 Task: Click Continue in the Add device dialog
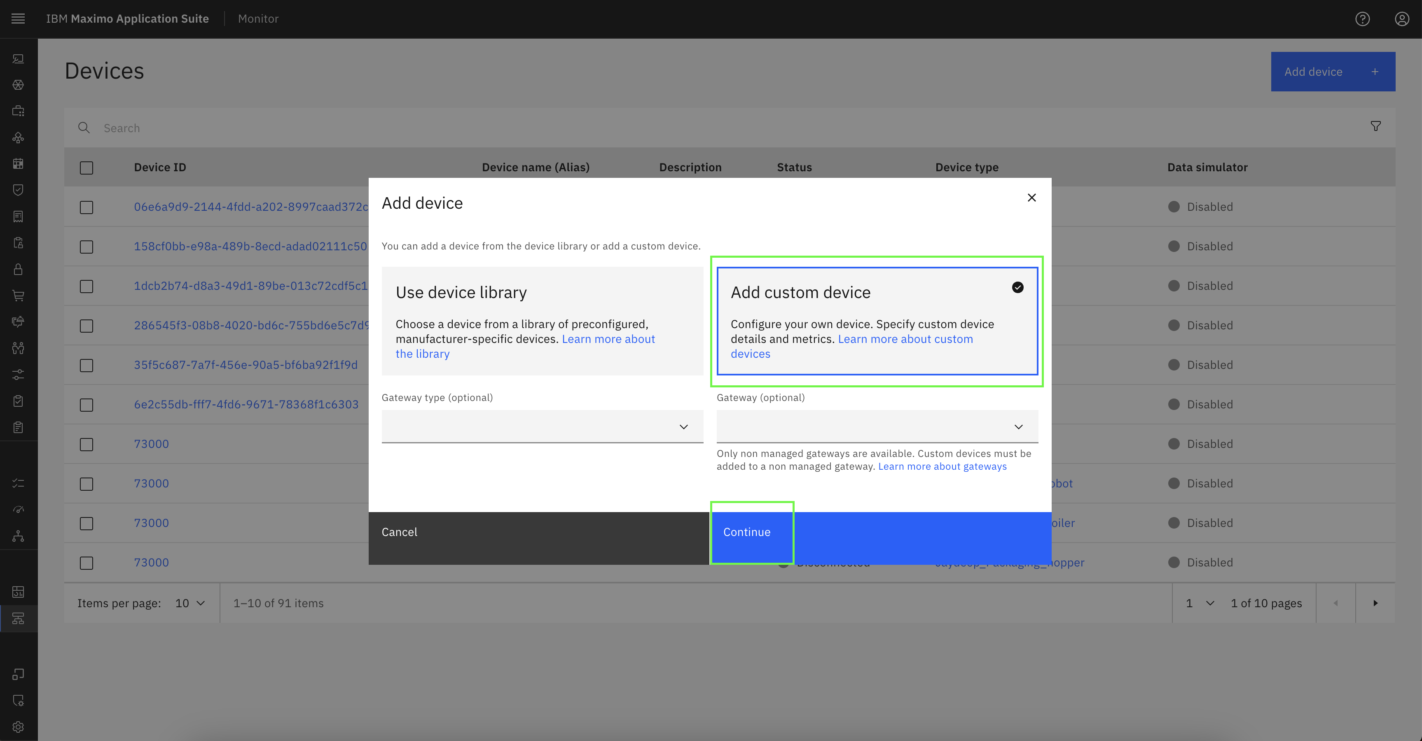tap(880, 538)
